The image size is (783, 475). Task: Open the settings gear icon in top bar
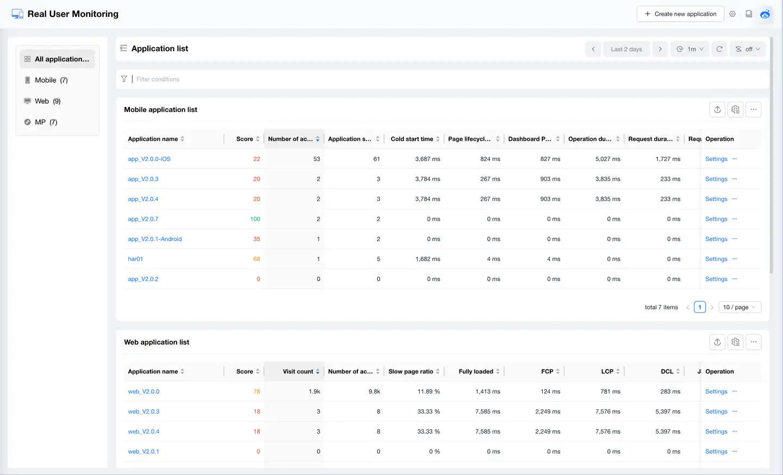point(732,14)
